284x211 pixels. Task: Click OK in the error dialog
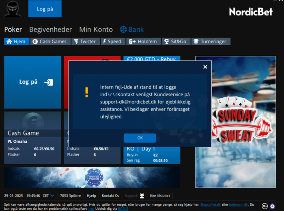click(140, 138)
